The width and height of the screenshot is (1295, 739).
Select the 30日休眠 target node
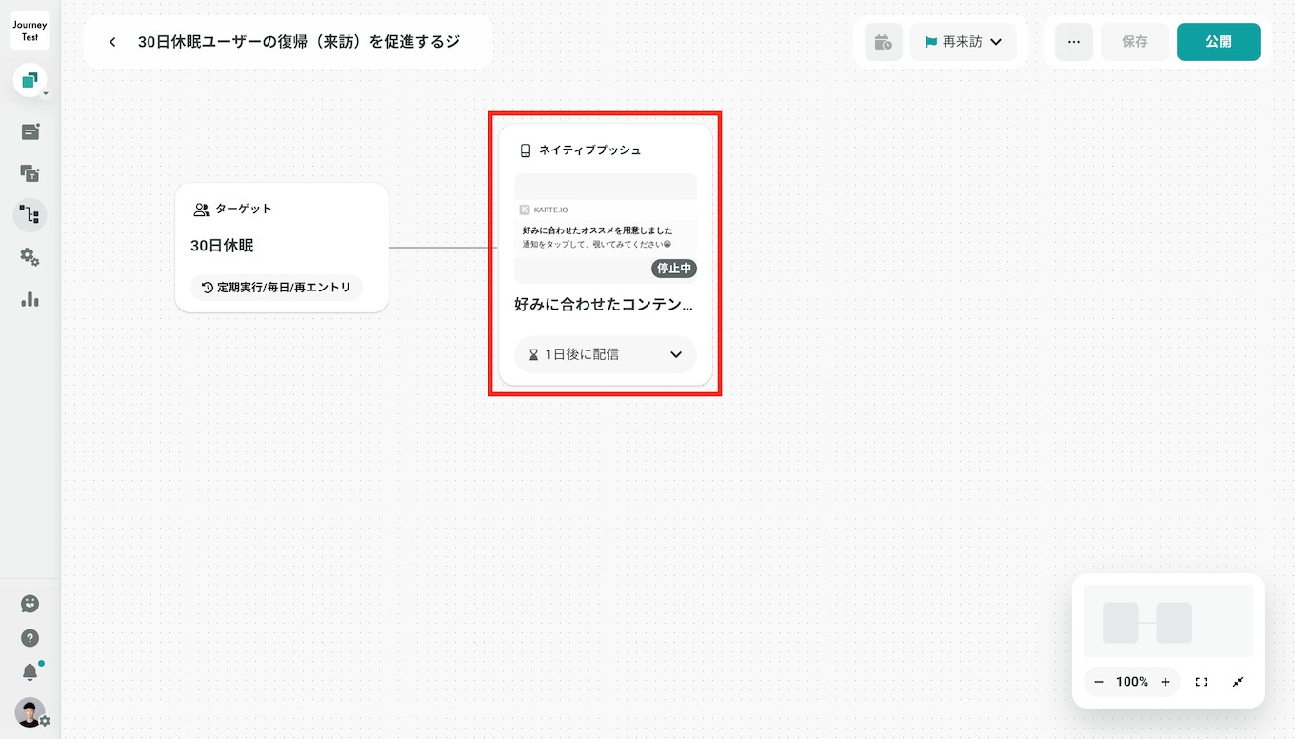coord(282,248)
